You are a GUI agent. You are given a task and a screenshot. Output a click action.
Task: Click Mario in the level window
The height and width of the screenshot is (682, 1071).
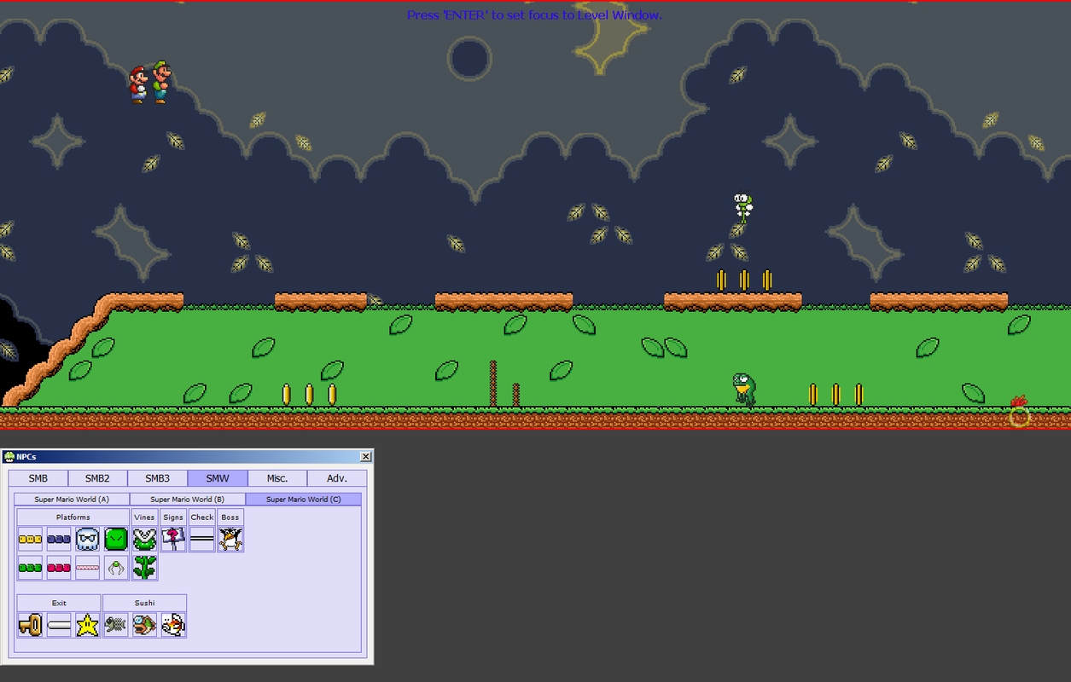137,85
